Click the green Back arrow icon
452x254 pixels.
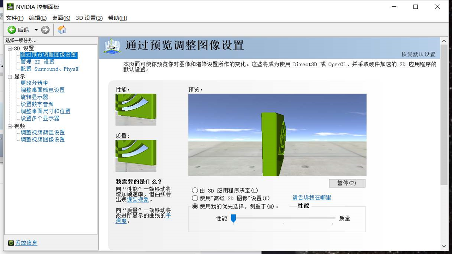click(12, 30)
